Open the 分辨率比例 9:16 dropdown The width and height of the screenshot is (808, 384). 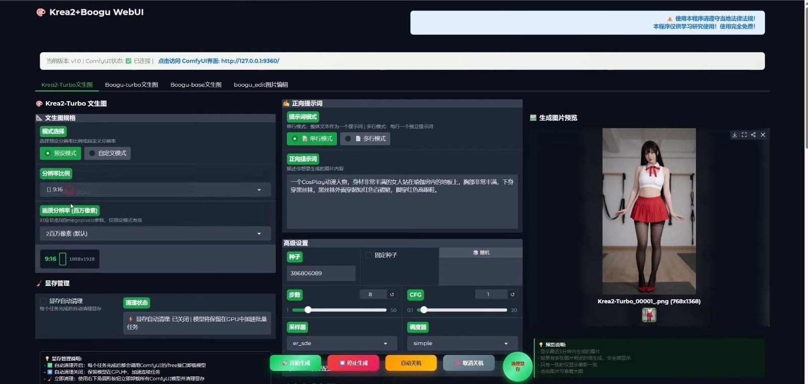pyautogui.click(x=155, y=189)
